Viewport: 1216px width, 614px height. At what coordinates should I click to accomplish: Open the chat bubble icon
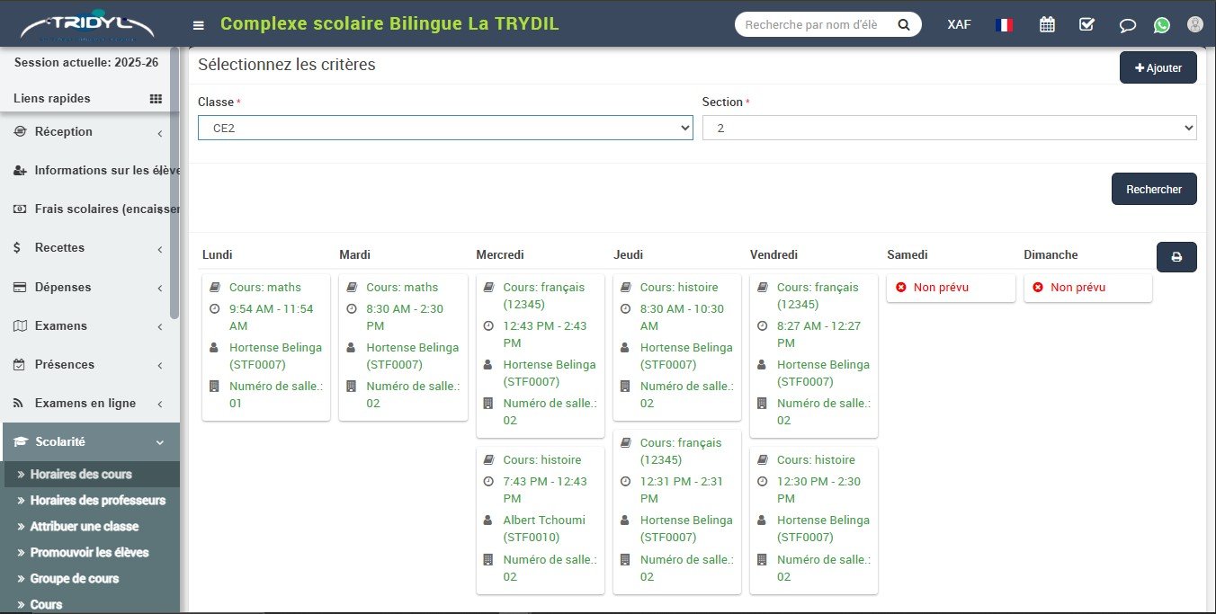click(x=1127, y=25)
